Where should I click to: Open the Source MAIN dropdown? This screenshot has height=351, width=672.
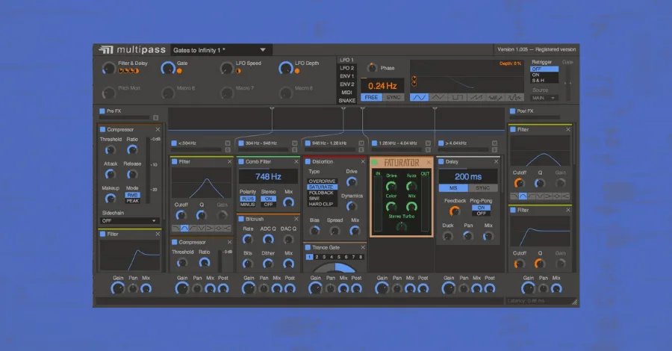(544, 98)
